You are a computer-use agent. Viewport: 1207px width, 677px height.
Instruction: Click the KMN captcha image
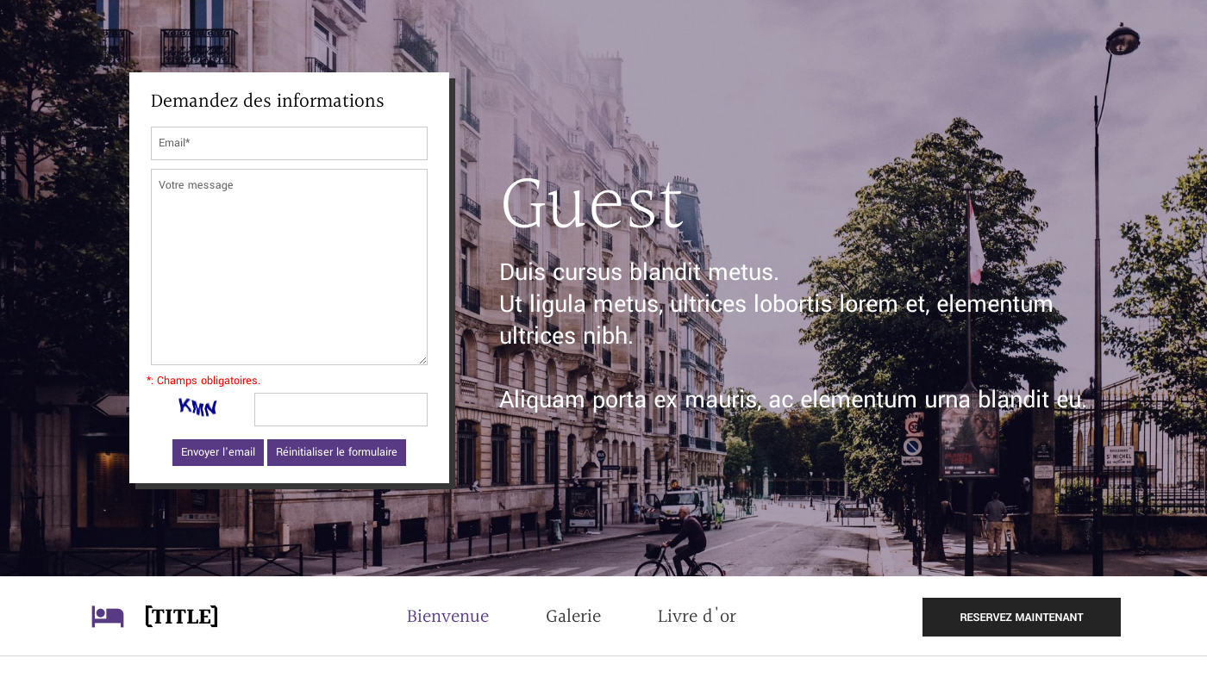point(197,407)
